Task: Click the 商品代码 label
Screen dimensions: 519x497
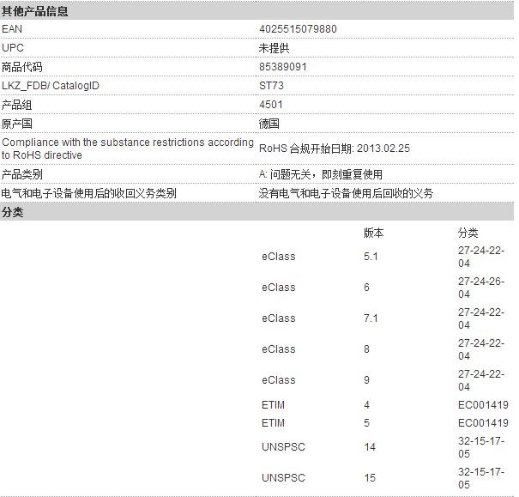Action: point(22,67)
